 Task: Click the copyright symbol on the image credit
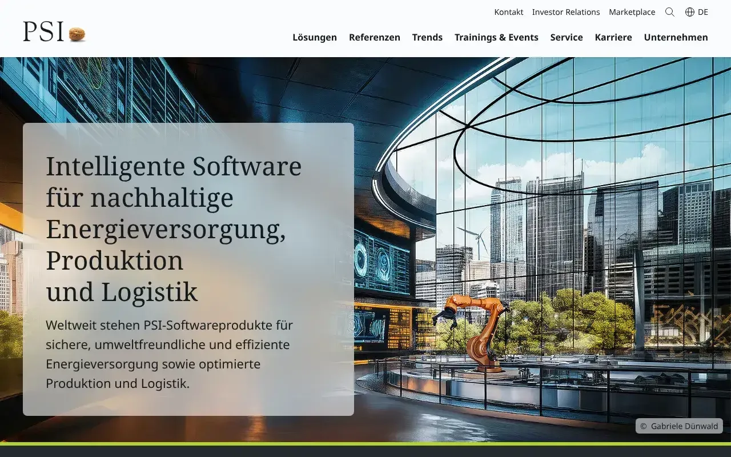(x=643, y=426)
